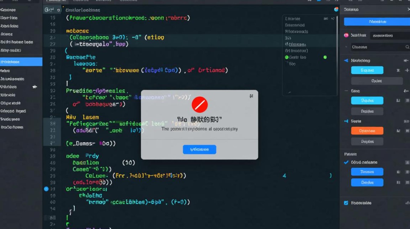410x229 pixels.
Task: Click the wide blue button atop the right panel
Action: 377,22
